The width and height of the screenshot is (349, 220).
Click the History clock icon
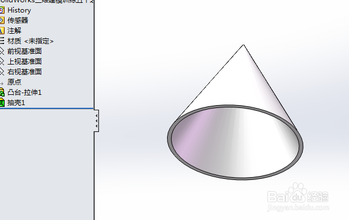pyautogui.click(x=2, y=10)
